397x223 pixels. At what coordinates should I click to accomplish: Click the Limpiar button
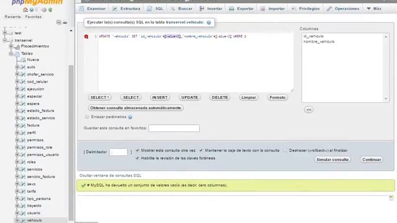pos(249,98)
